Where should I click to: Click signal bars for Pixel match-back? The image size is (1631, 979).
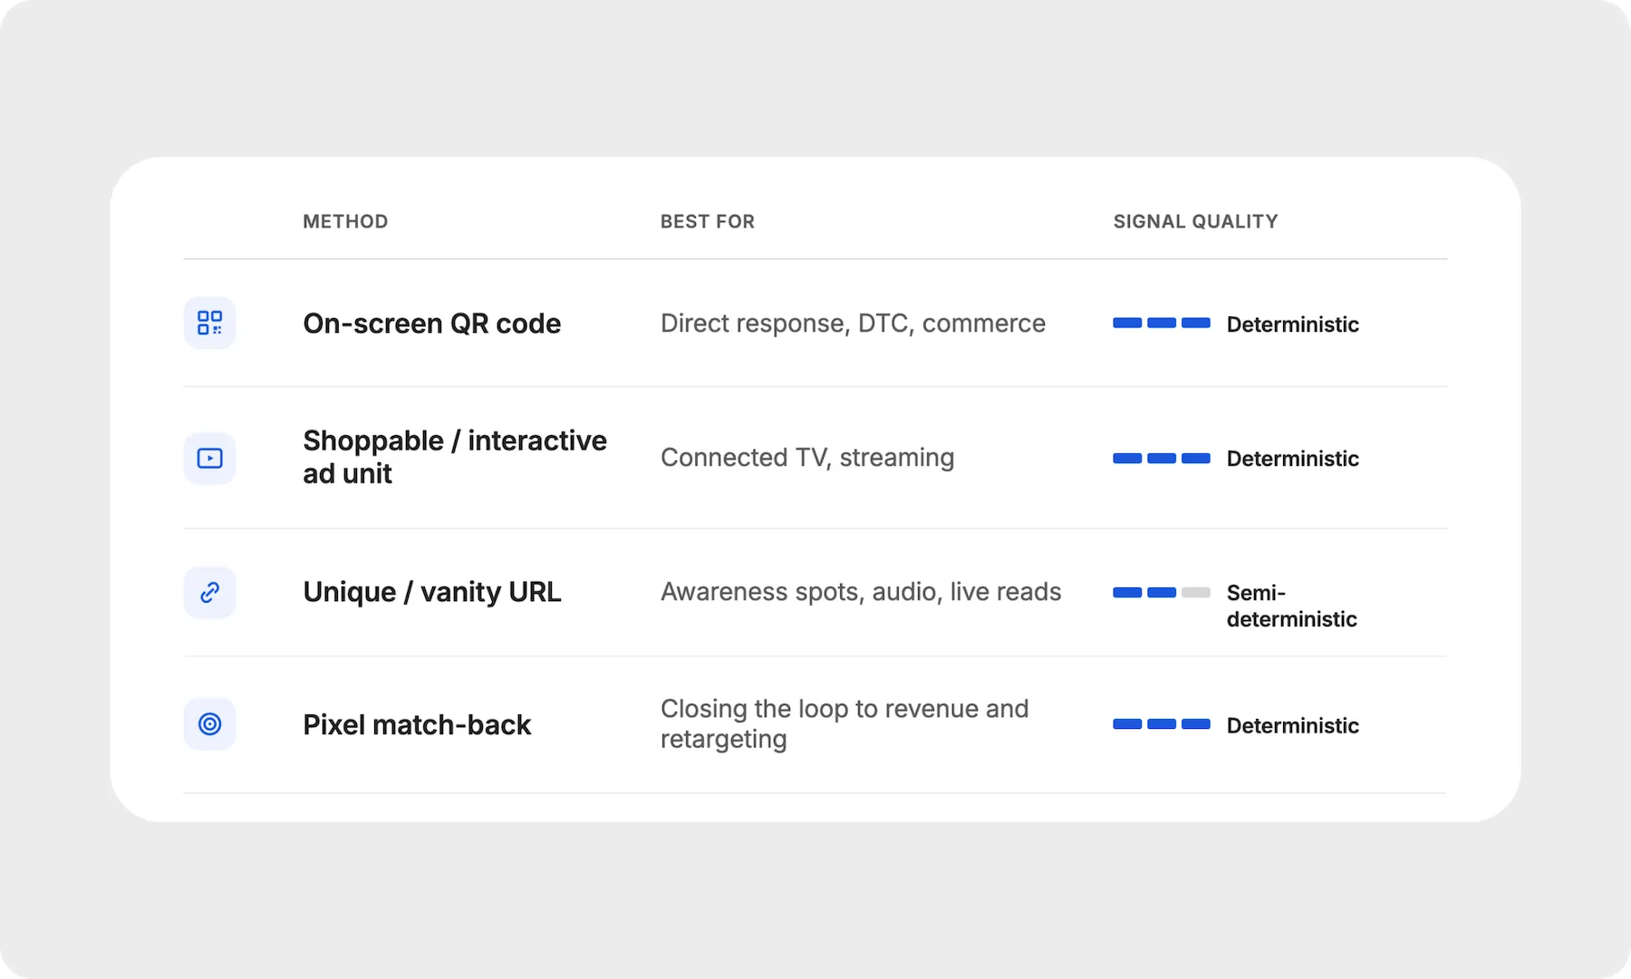click(x=1162, y=723)
